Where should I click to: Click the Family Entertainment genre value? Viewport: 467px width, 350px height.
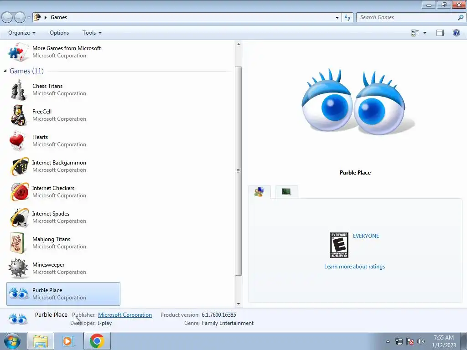228,323
